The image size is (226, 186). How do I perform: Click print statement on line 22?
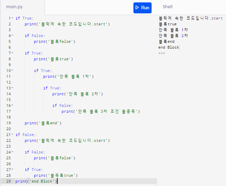coord(67,140)
